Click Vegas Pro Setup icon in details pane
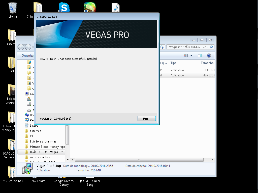The width and height of the screenshot is (258, 193). pyautogui.click(x=27, y=168)
